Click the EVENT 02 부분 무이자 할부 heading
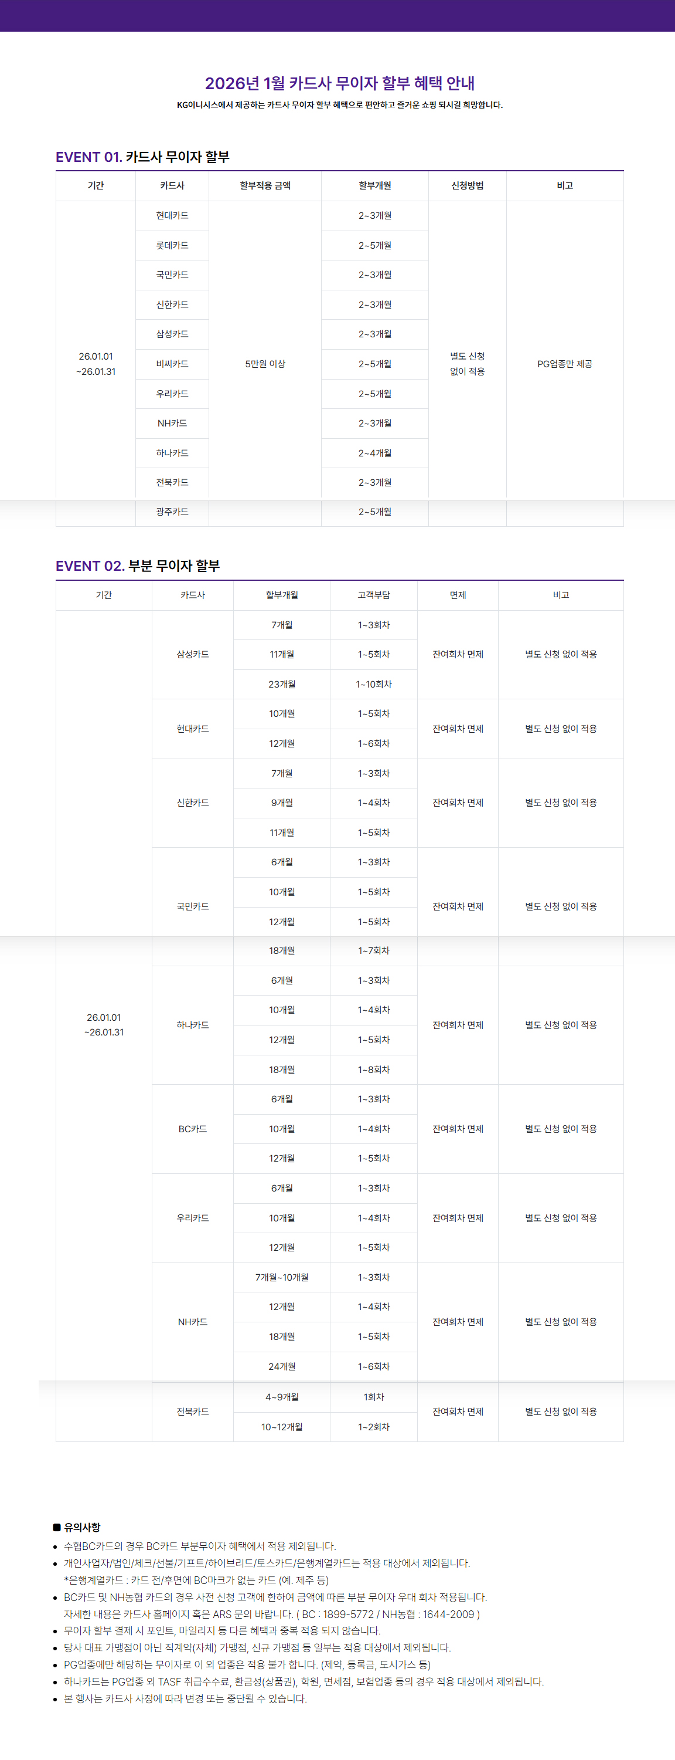This screenshot has height=1760, width=675. [x=138, y=566]
